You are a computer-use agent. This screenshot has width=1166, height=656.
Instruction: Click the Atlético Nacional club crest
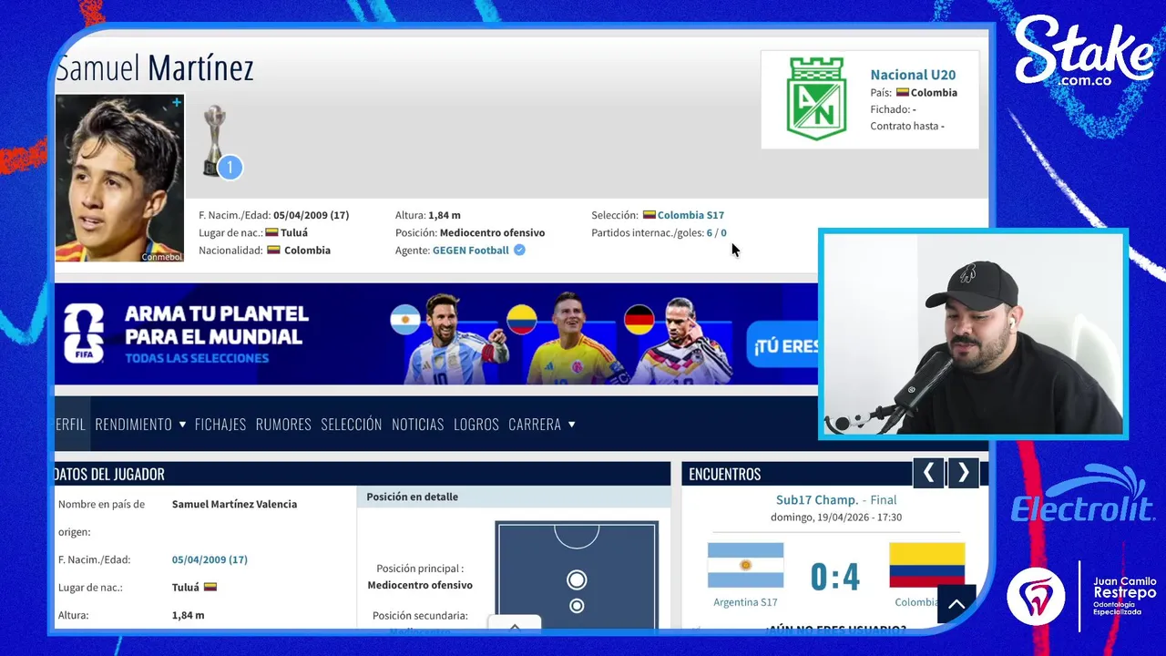(x=816, y=98)
